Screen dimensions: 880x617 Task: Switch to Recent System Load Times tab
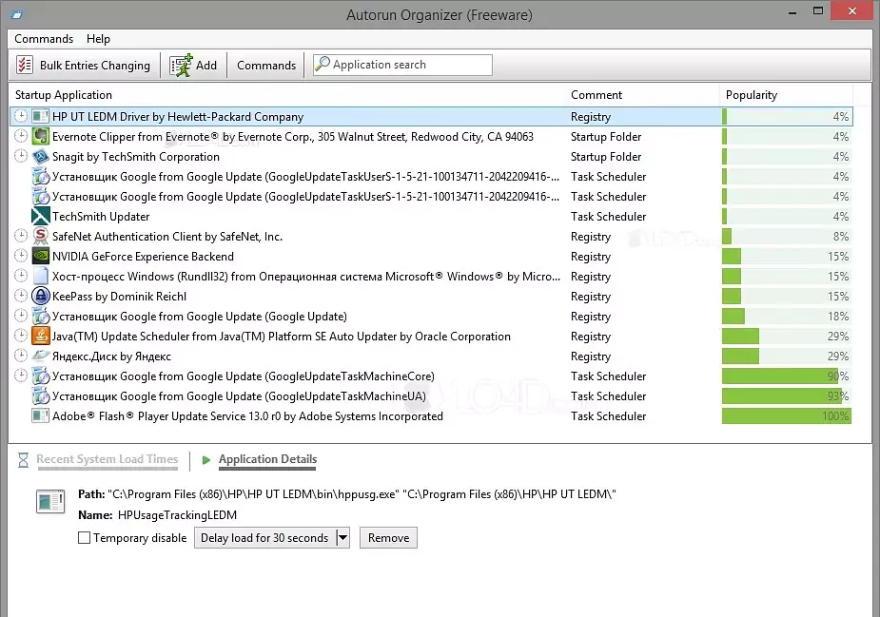point(107,459)
